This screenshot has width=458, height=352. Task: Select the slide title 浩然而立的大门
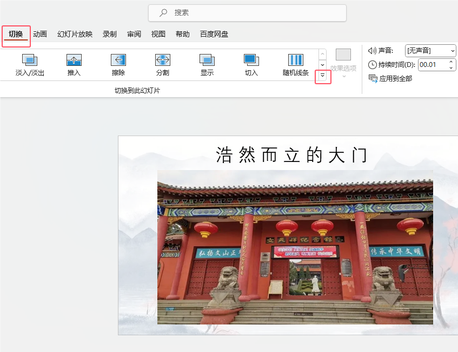pyautogui.click(x=291, y=154)
